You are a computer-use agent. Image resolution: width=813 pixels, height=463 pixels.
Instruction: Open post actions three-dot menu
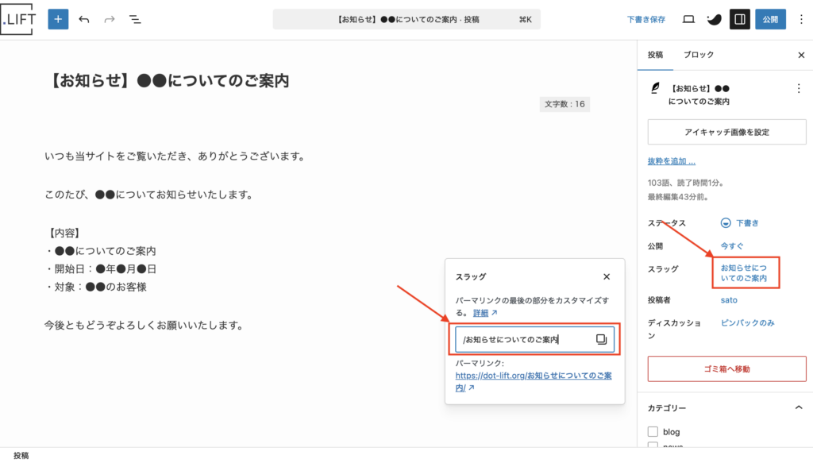point(799,88)
